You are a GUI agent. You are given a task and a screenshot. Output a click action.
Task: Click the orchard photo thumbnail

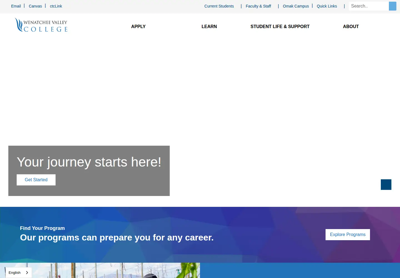[x=100, y=270]
